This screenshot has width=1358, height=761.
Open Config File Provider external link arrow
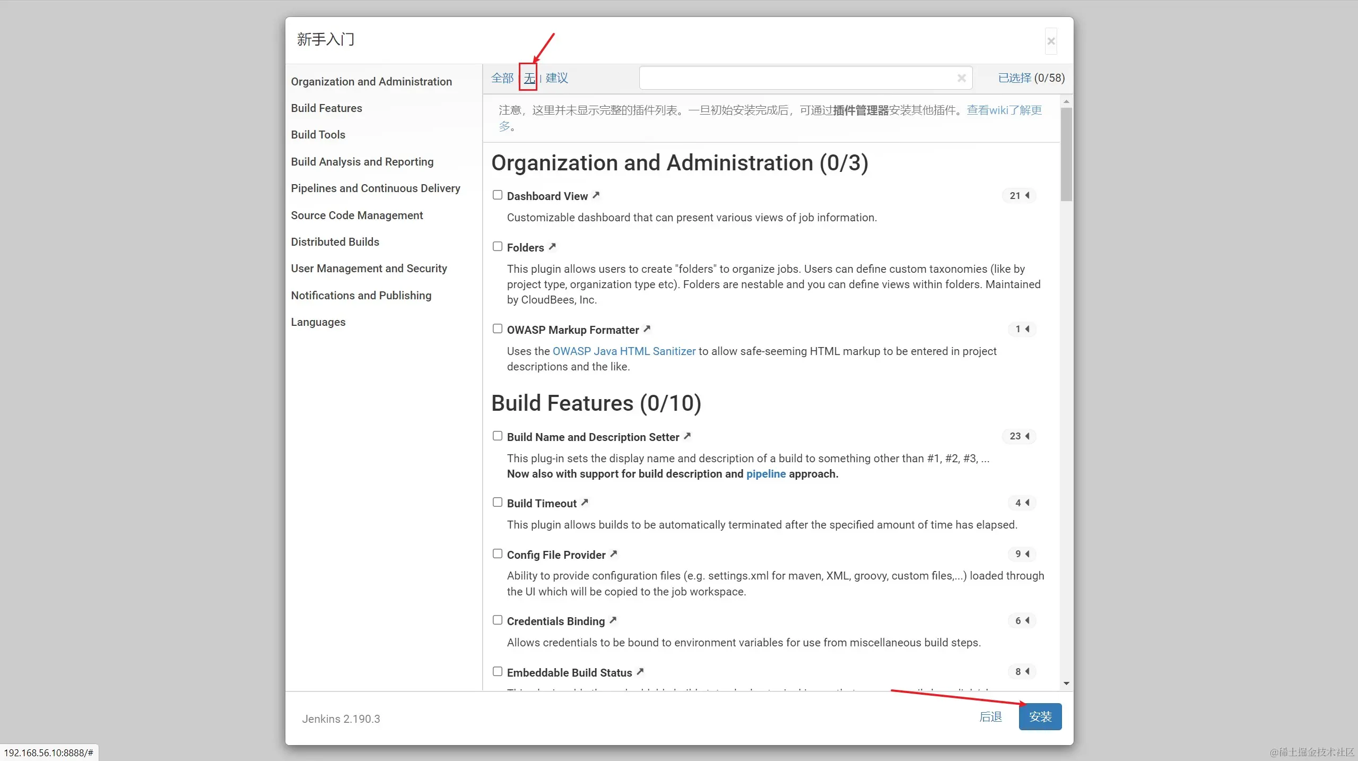pyautogui.click(x=613, y=554)
